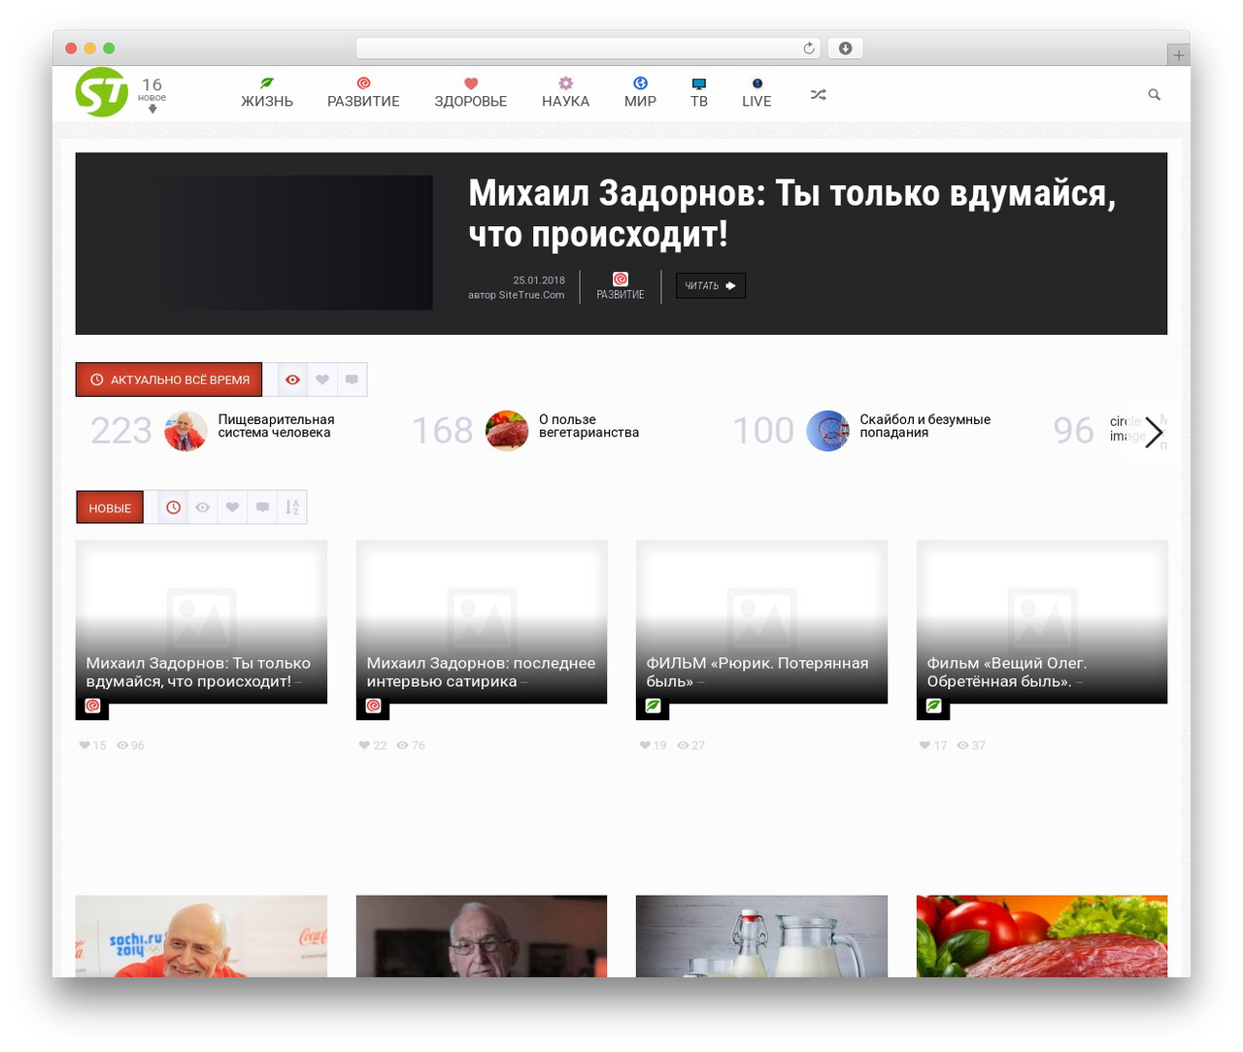Select the eye sort-by-views filter next to НОВЫЕ

pyautogui.click(x=202, y=507)
